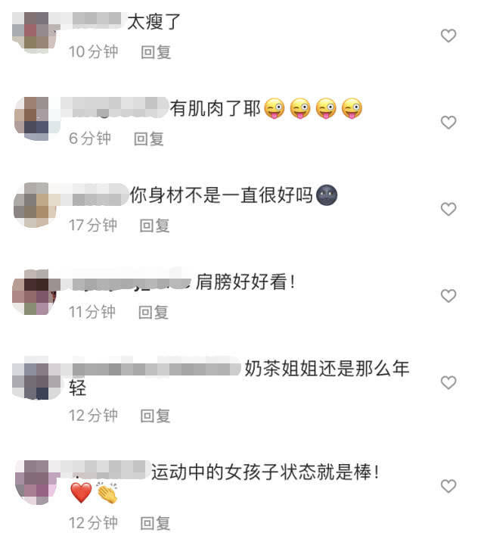Open avatar of 肩膀好好看 commenter
Viewport: 484px width, 539px height.
[34, 292]
